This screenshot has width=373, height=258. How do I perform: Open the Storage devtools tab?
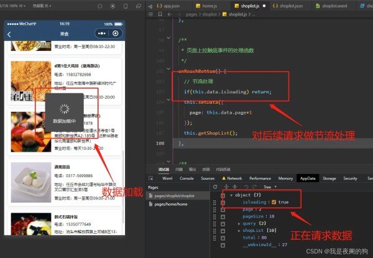tap(329, 178)
